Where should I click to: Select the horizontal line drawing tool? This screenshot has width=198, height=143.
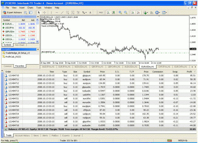coord(57,12)
